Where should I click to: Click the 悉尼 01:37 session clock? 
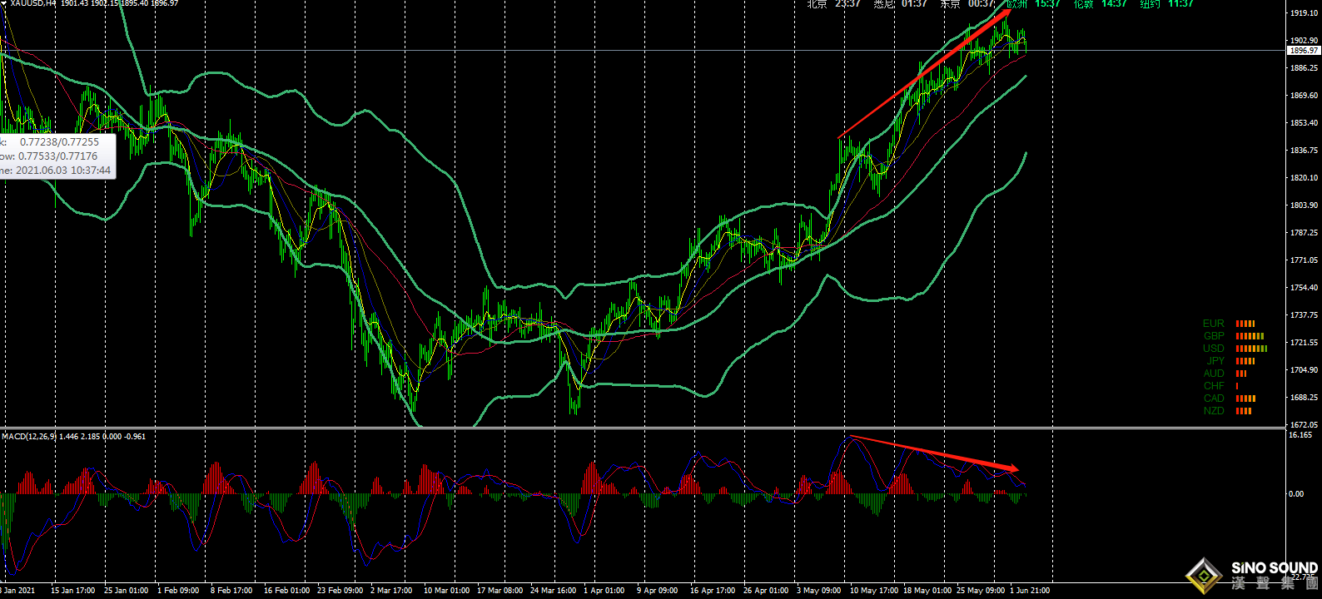tap(901, 4)
